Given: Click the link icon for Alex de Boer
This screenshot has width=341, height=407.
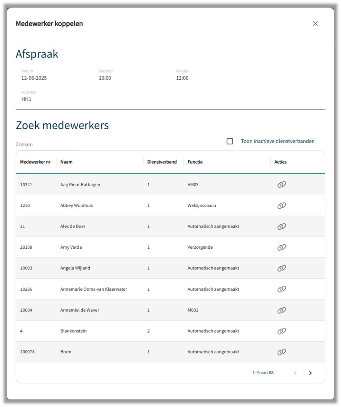Looking at the screenshot, I should pos(281,226).
